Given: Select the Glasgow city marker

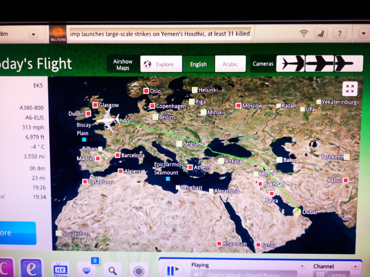Looking at the screenshot, I should click(95, 105).
